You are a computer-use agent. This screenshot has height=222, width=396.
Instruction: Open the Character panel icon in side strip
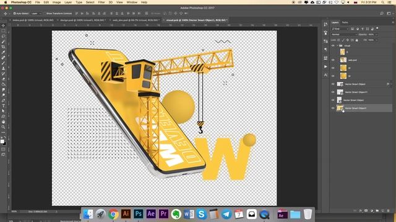pyautogui.click(x=325, y=75)
